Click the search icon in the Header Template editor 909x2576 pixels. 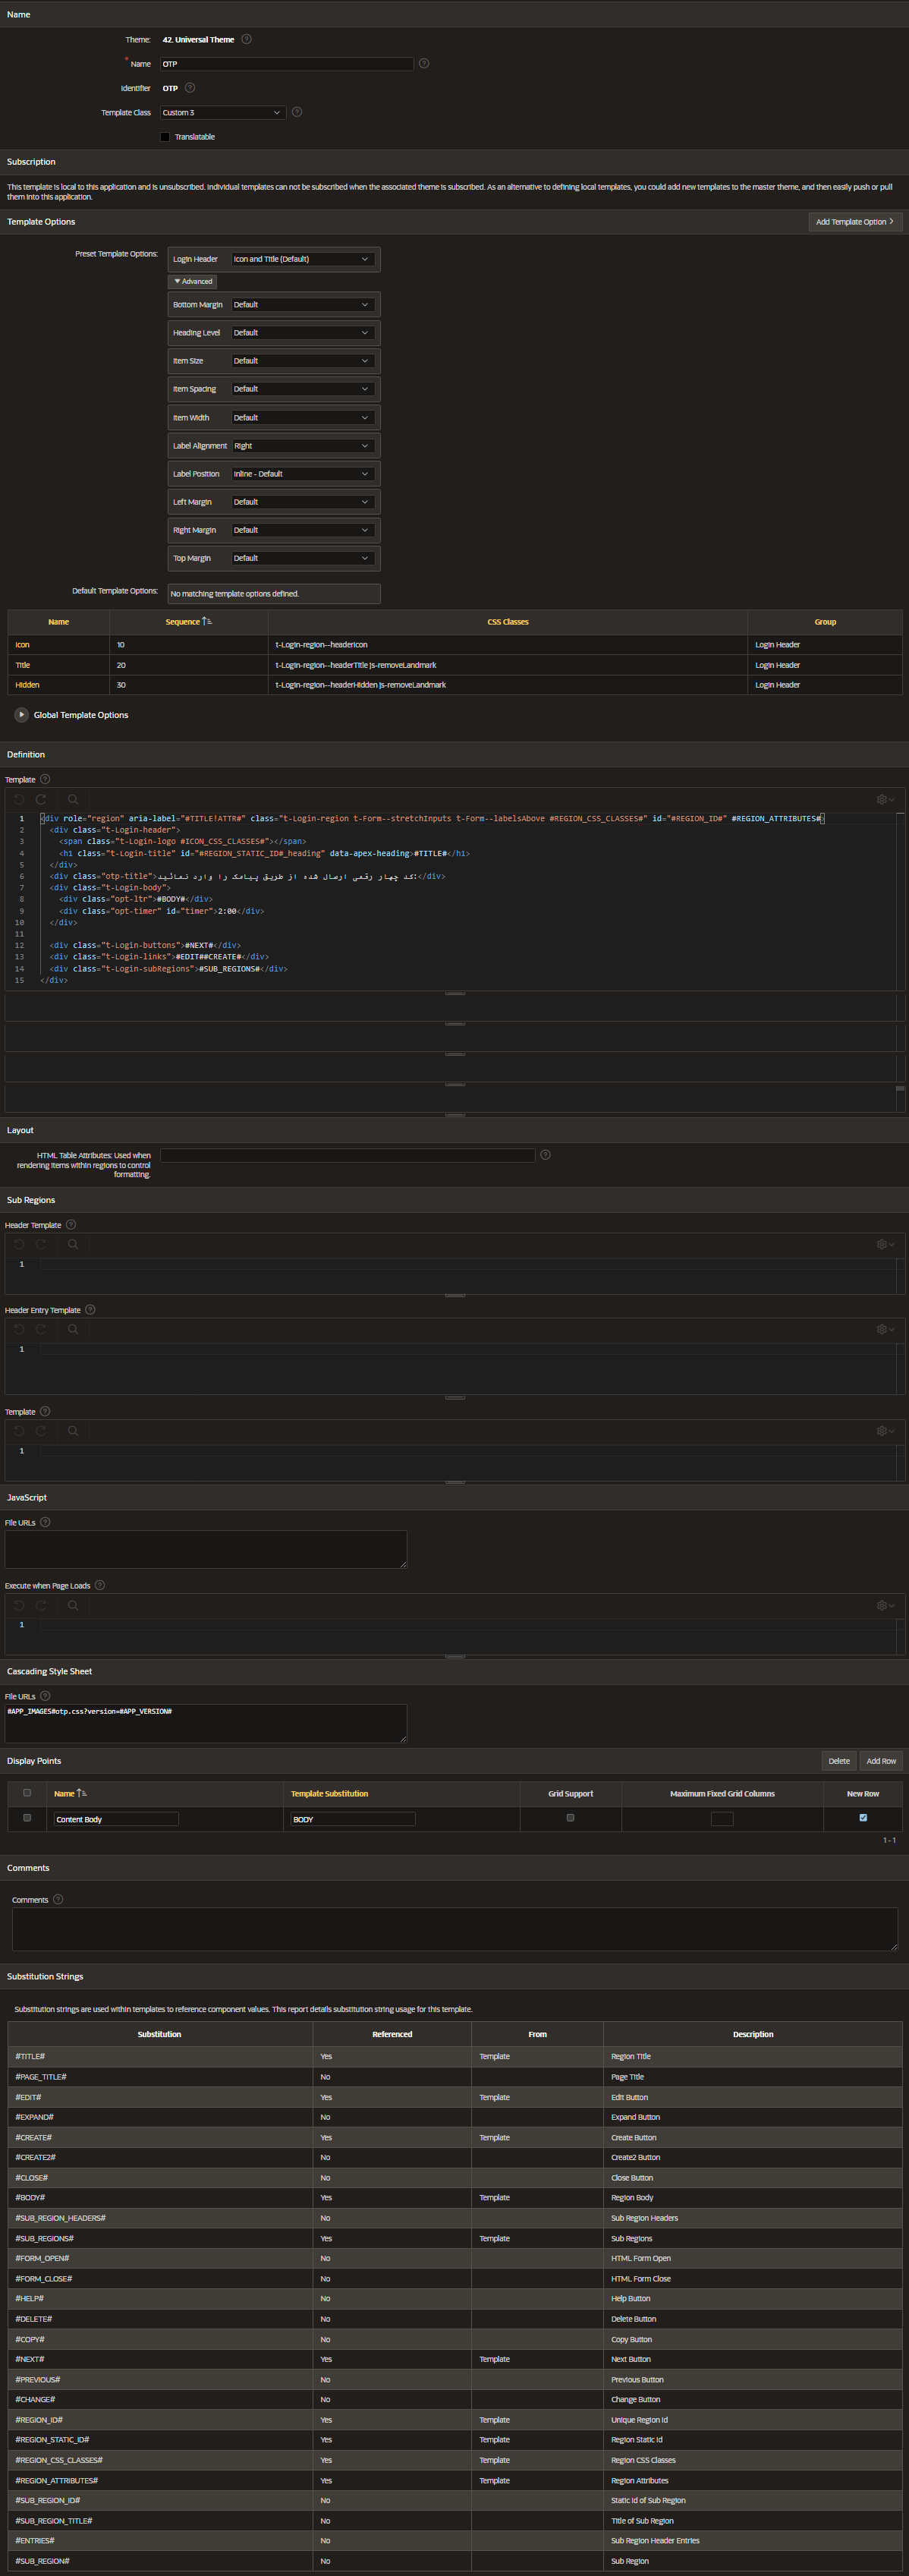tap(73, 1244)
